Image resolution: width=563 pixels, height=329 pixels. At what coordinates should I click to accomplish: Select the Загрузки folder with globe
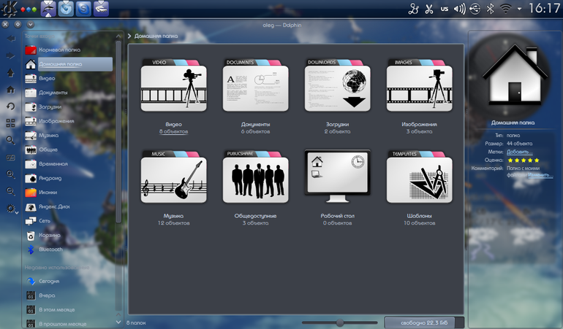(337, 85)
